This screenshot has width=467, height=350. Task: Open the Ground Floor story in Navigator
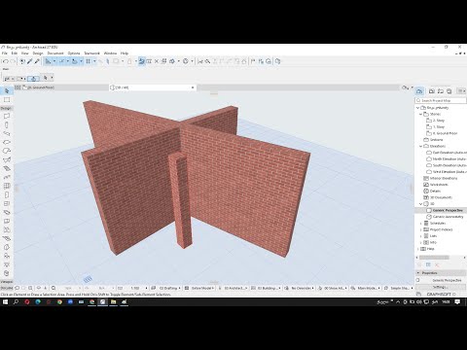pos(445,133)
